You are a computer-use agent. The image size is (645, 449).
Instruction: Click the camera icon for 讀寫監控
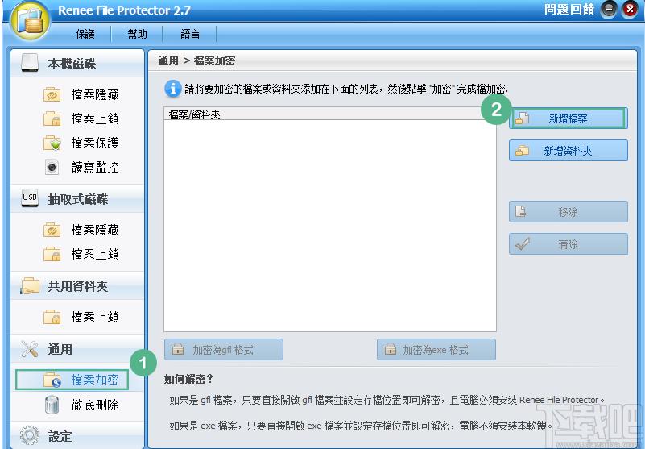[52, 167]
